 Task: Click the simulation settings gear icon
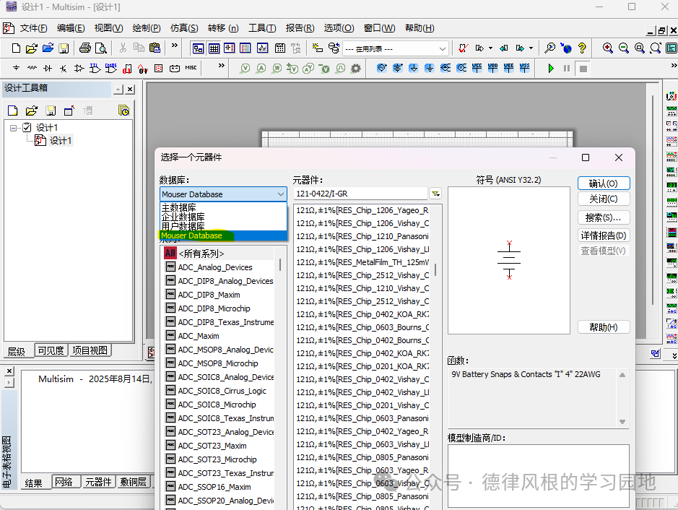pyautogui.click(x=356, y=69)
